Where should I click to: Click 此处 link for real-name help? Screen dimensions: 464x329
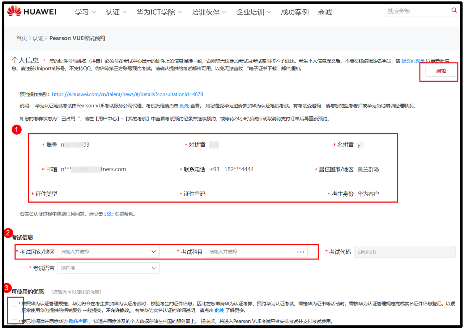tap(109, 214)
